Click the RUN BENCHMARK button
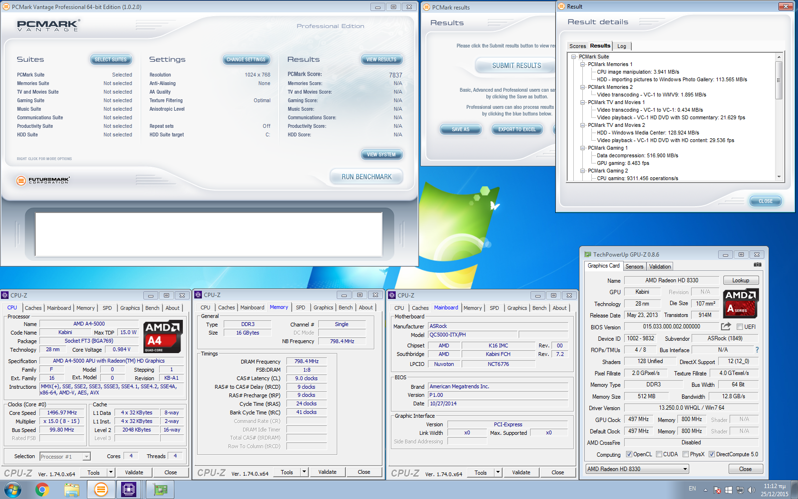The image size is (798, 499). (x=367, y=177)
